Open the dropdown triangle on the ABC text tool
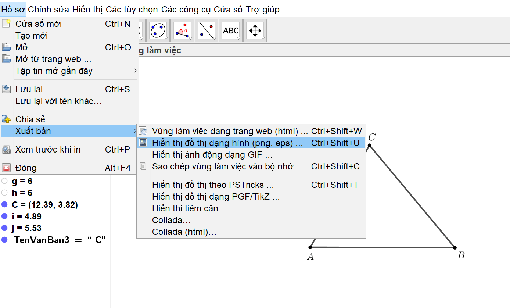510x308 pixels. pos(238,39)
